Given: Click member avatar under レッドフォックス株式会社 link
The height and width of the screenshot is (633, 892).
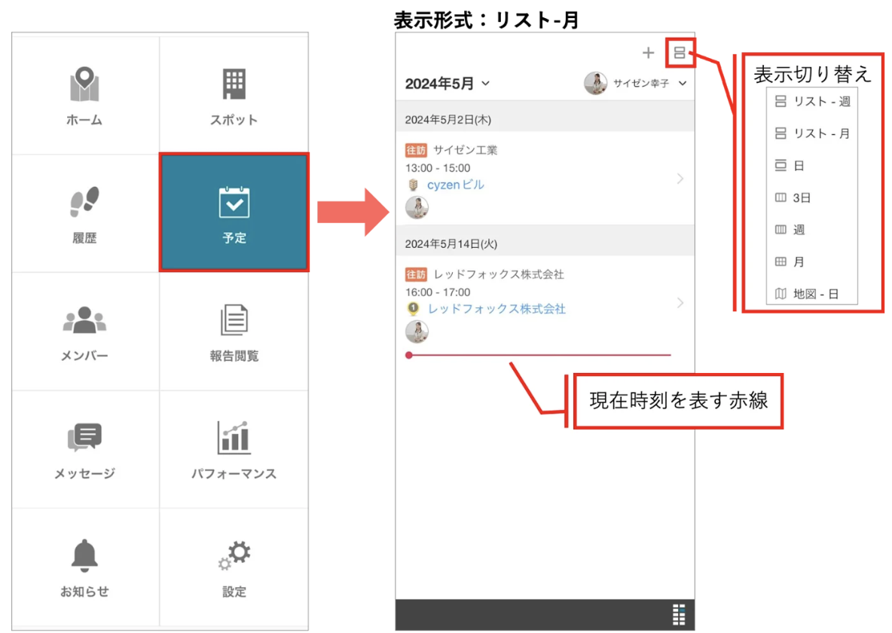Looking at the screenshot, I should coord(417,332).
